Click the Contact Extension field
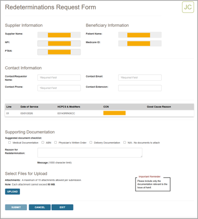The width and height of the screenshot is (198, 219). point(140,88)
